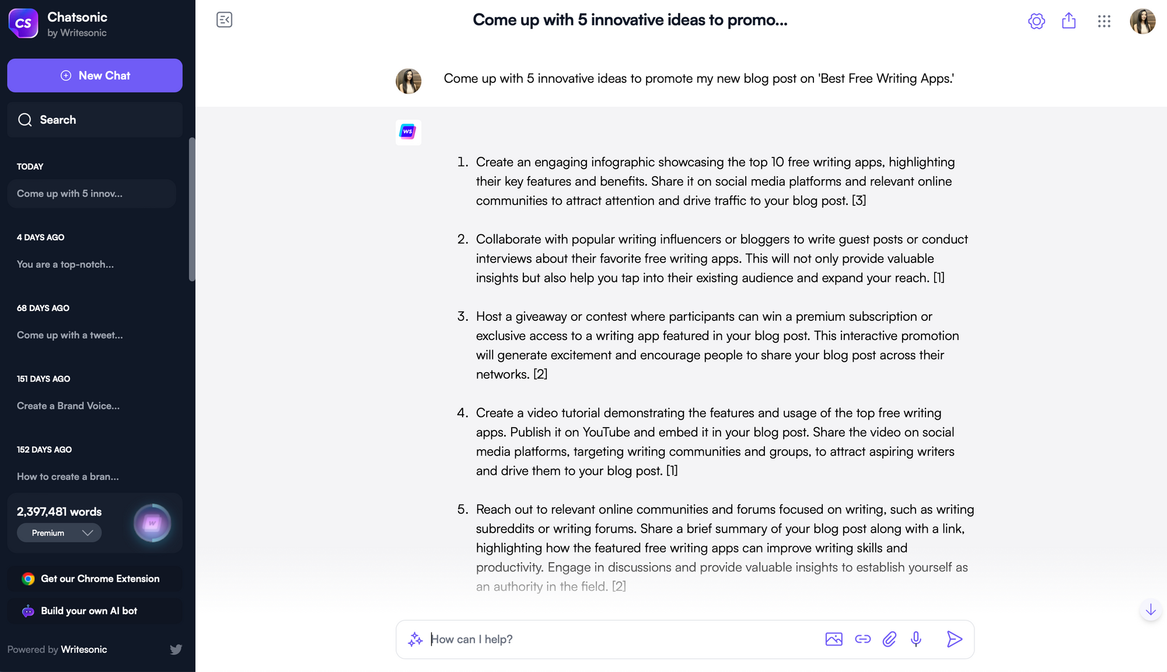The height and width of the screenshot is (672, 1167).
Task: Share the current conversation
Action: [x=1069, y=20]
